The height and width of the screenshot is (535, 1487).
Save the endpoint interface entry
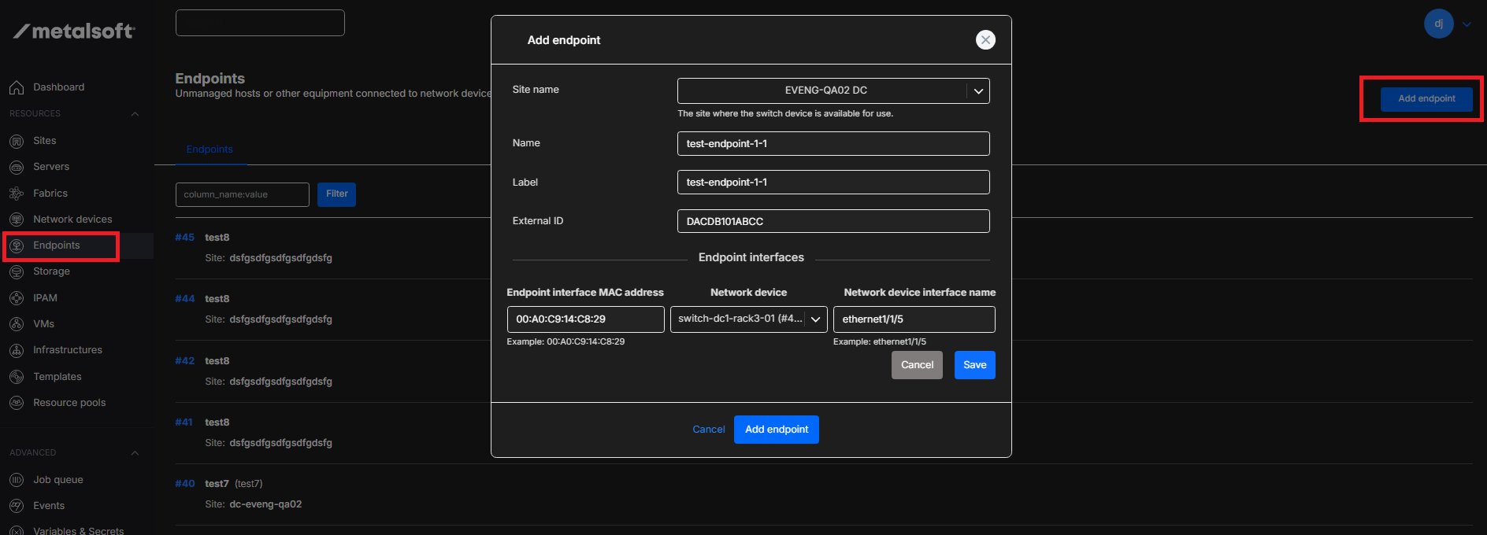click(x=974, y=365)
